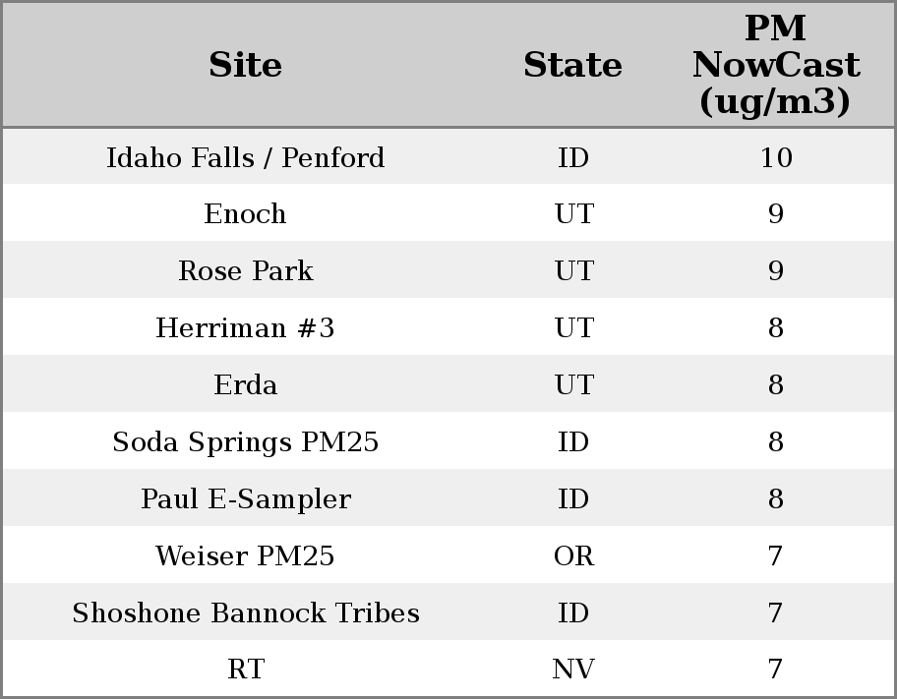This screenshot has height=699, width=897.
Task: Click Enoch's PM NowCast value 9
Action: [775, 214]
